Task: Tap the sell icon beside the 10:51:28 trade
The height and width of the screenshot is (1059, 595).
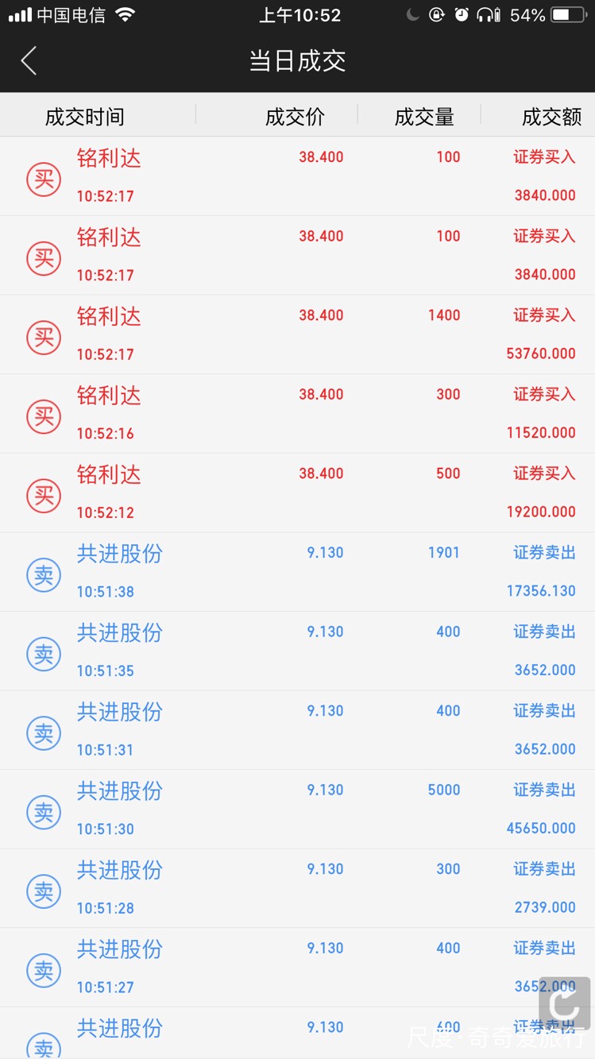Action: click(x=44, y=891)
